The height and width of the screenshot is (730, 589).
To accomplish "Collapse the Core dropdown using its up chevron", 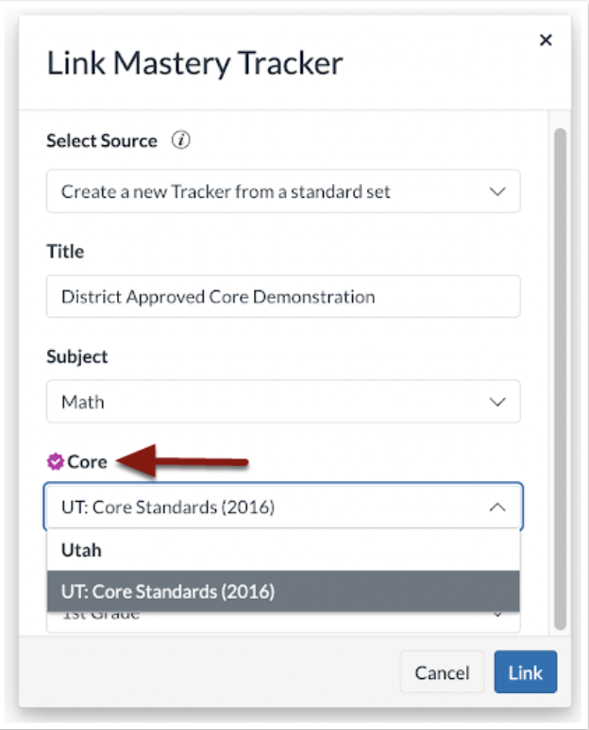I will [497, 507].
